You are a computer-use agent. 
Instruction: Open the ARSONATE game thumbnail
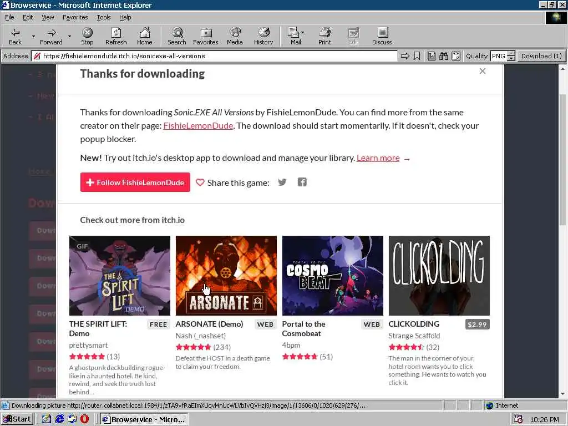(x=226, y=276)
